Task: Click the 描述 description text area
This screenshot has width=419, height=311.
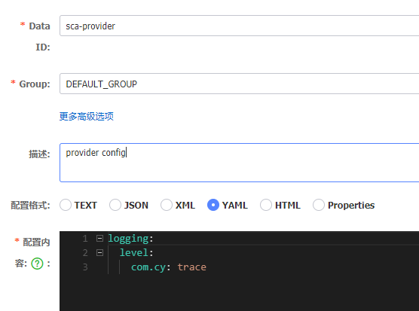Action: pos(239,163)
